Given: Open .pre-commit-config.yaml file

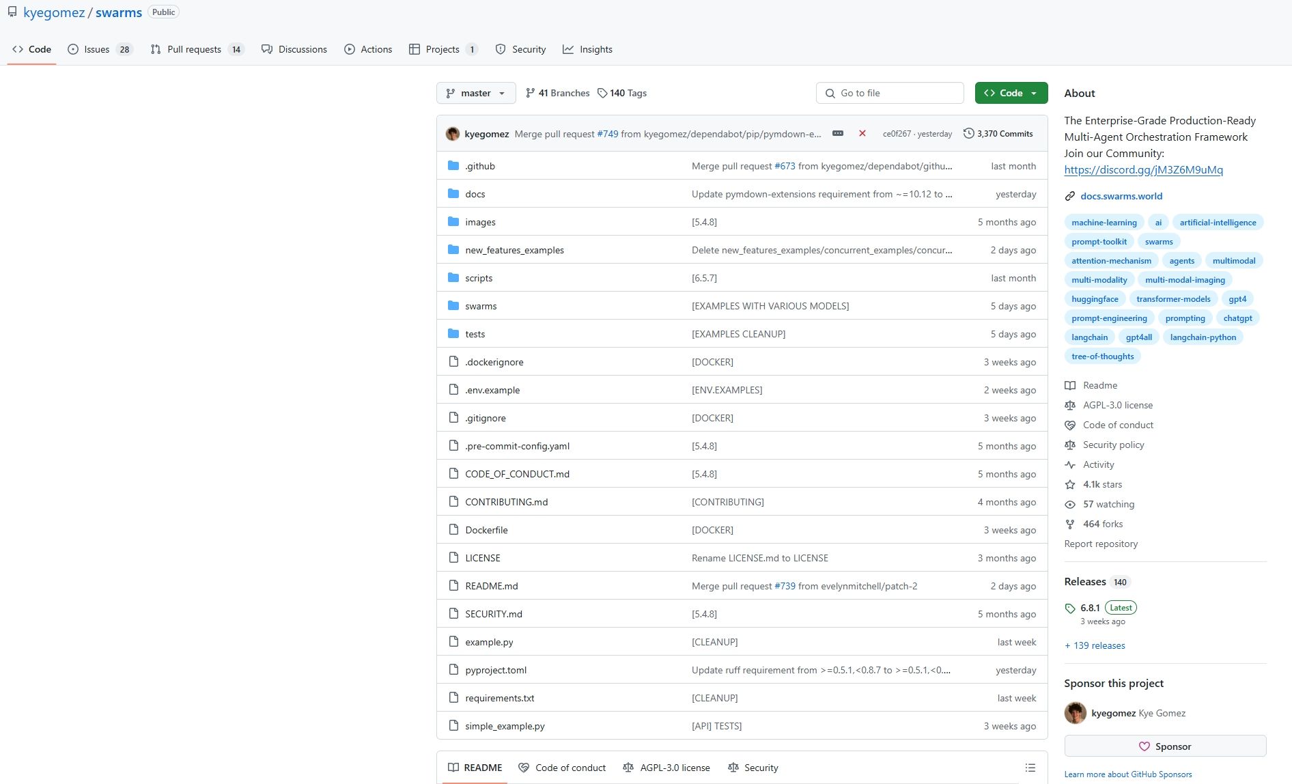Looking at the screenshot, I should [x=517, y=446].
